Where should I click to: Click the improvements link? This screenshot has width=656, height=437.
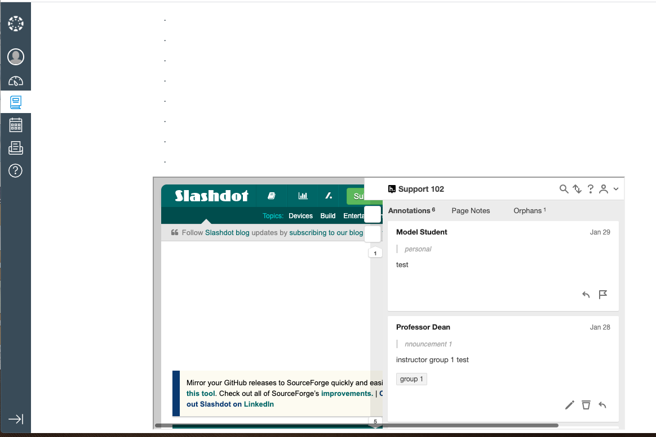point(346,394)
